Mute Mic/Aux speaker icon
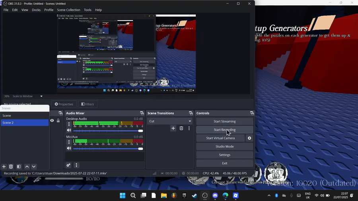The height and width of the screenshot is (201, 358). pyautogui.click(x=69, y=148)
